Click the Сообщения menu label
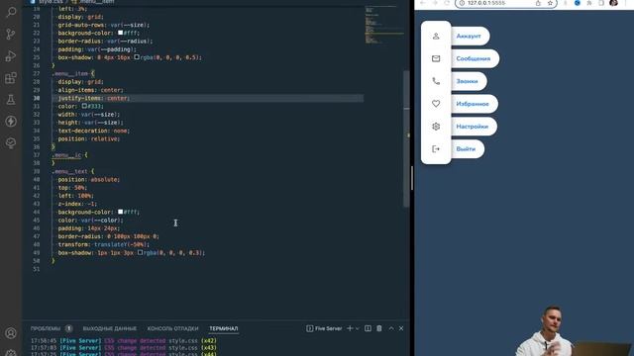 point(474,58)
